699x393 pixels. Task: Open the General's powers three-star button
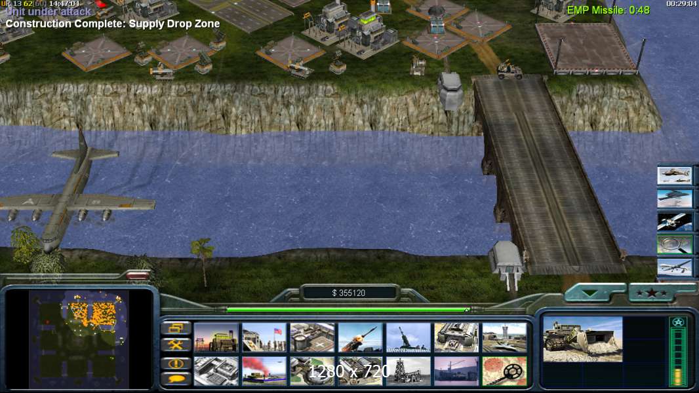(652, 293)
